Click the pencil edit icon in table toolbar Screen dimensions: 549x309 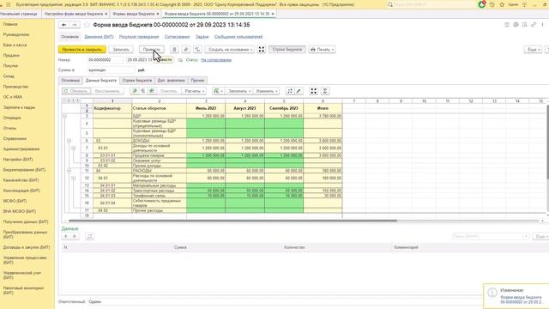(x=299, y=91)
